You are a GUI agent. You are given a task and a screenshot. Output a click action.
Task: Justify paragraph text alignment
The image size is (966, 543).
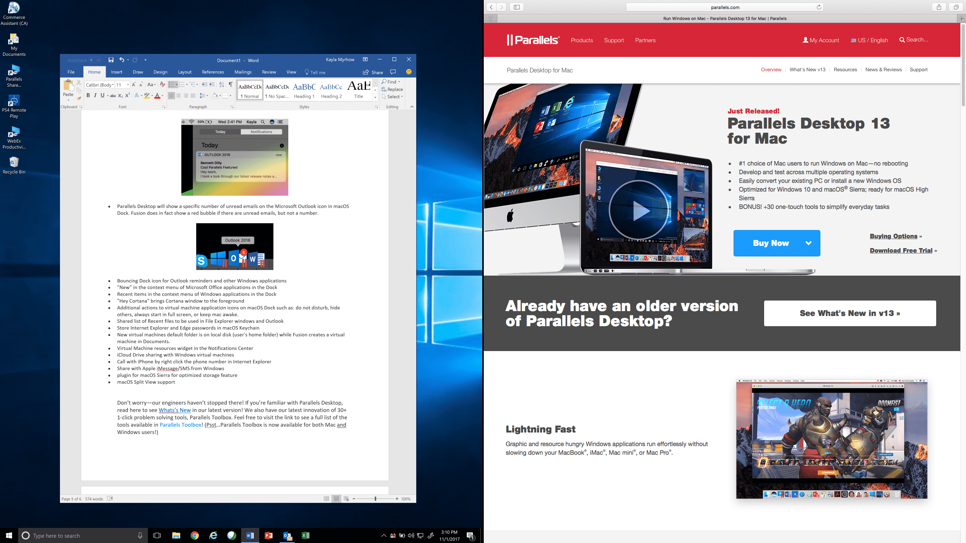(x=193, y=96)
